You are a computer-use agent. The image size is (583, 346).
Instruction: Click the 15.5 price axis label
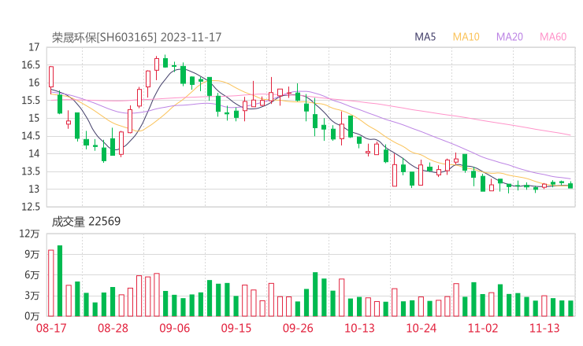click(31, 100)
